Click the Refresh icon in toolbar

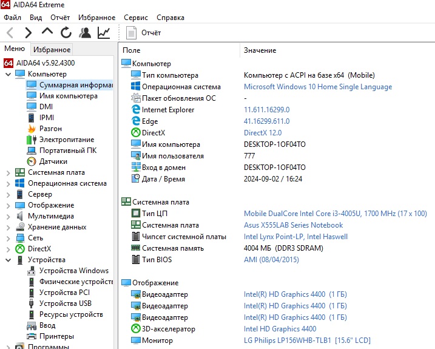tap(66, 33)
